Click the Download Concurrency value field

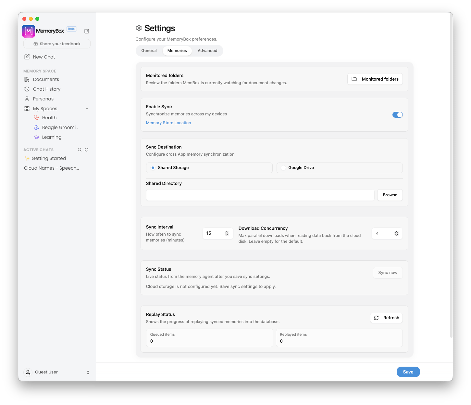pyautogui.click(x=387, y=233)
